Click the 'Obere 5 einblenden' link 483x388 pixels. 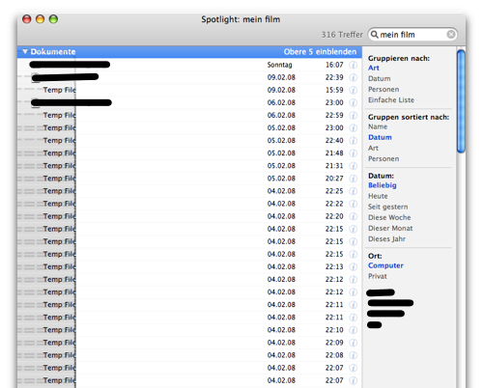pyautogui.click(x=320, y=52)
